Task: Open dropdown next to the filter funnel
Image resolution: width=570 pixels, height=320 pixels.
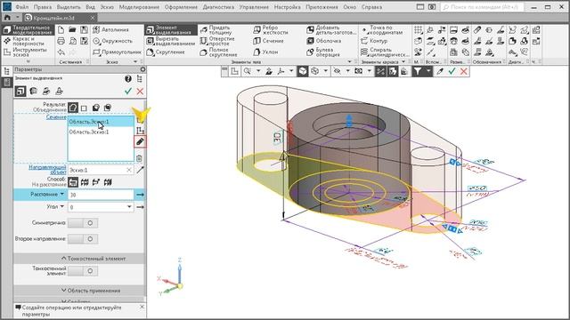Action: pos(428,71)
